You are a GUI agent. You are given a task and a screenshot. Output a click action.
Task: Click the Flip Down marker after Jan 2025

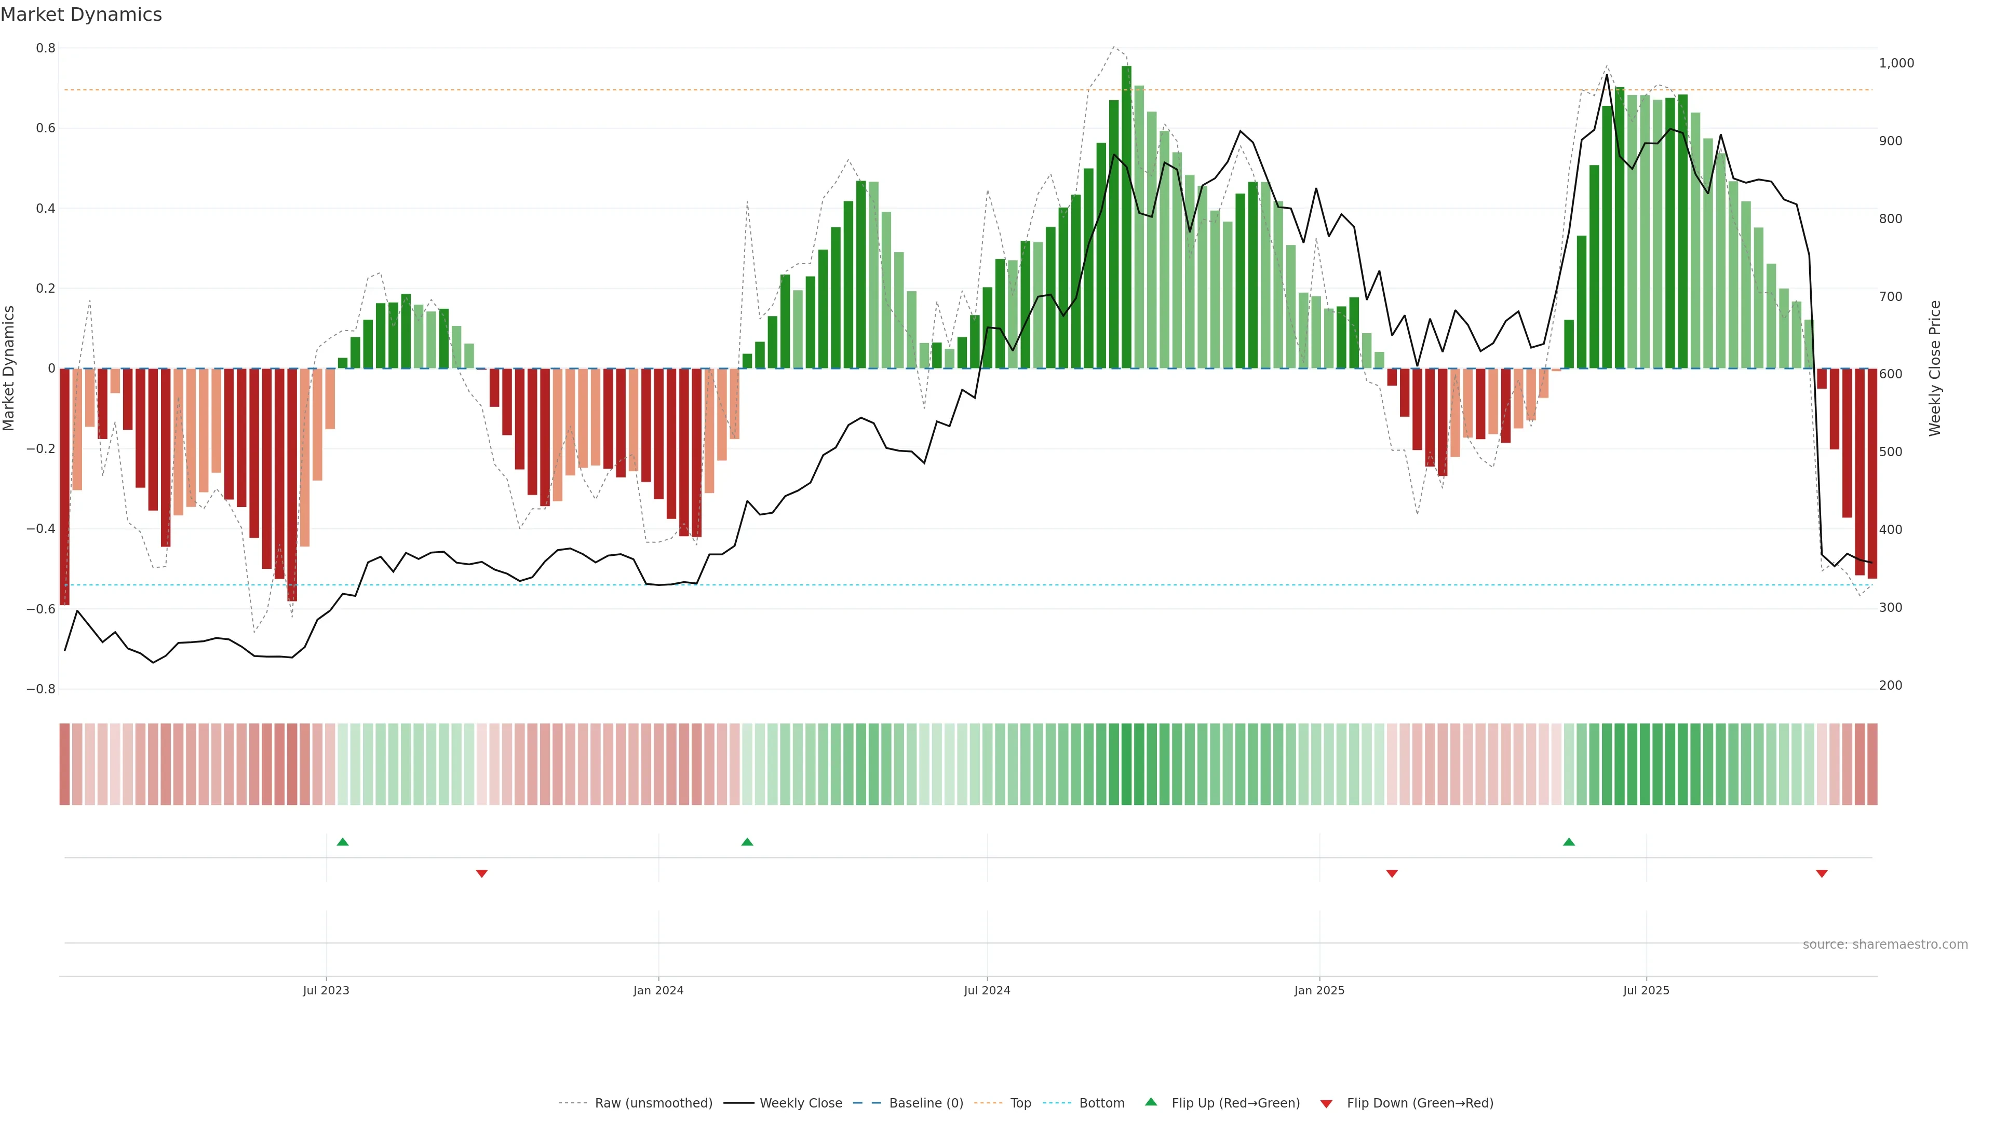click(x=1392, y=873)
